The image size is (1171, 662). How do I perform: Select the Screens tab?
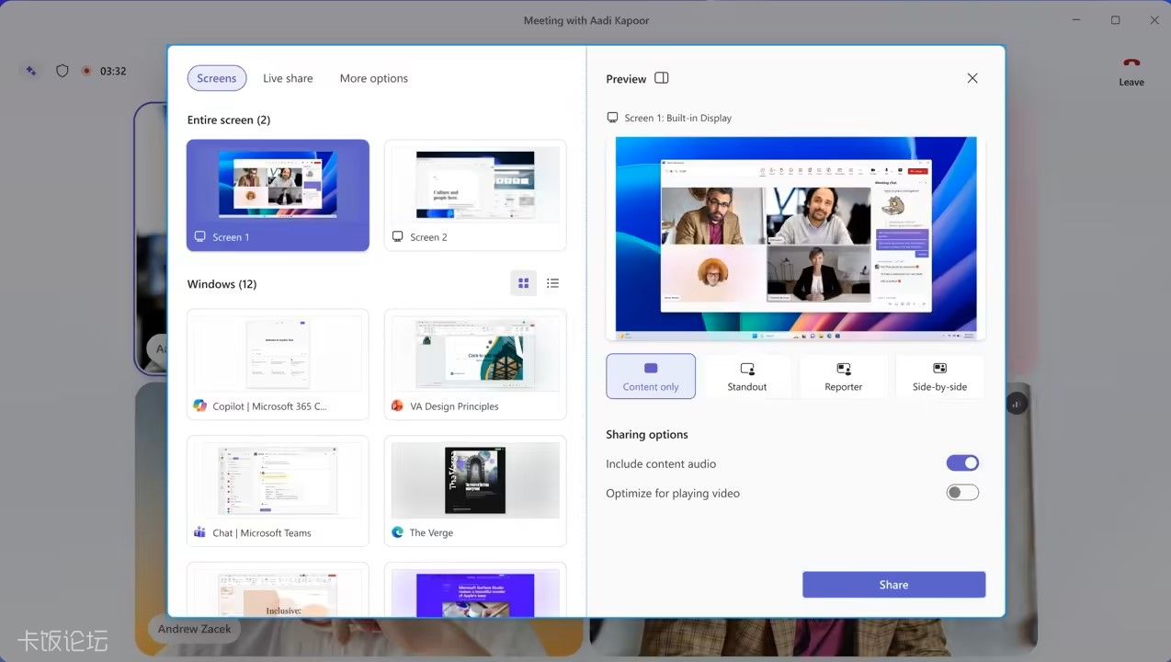pyautogui.click(x=217, y=78)
